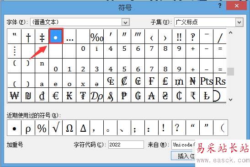Select recently used exclamation mark symbol
The image size is (250, 167).
165,128
